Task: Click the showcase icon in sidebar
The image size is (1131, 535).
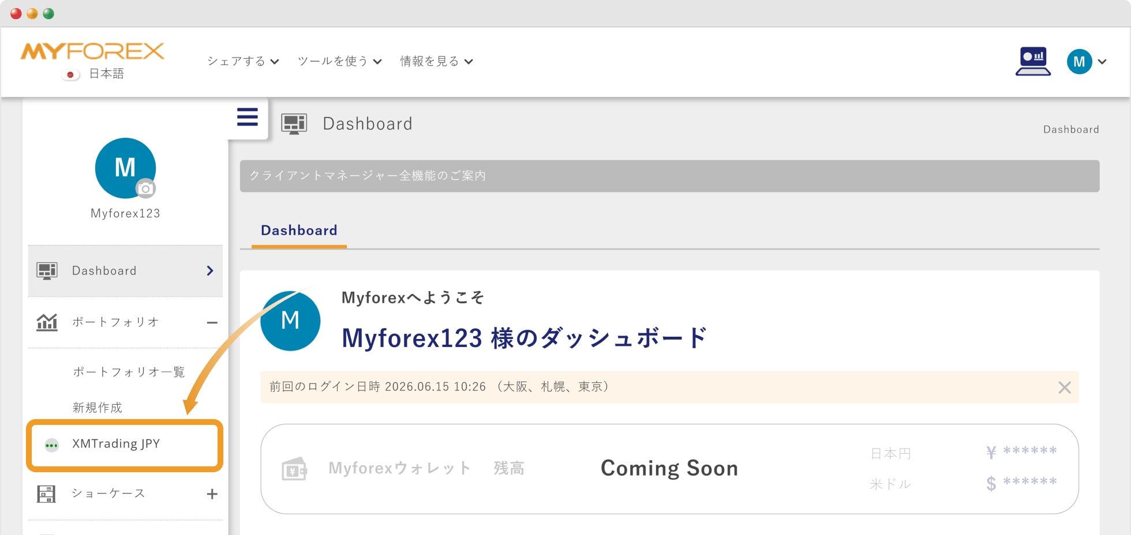Action: 46,494
